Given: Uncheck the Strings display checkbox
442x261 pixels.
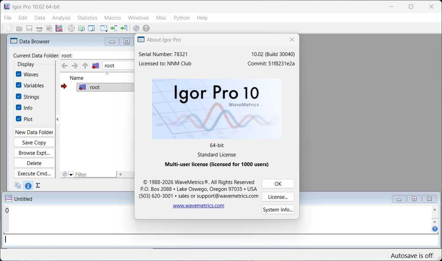Looking at the screenshot, I should click(x=19, y=97).
